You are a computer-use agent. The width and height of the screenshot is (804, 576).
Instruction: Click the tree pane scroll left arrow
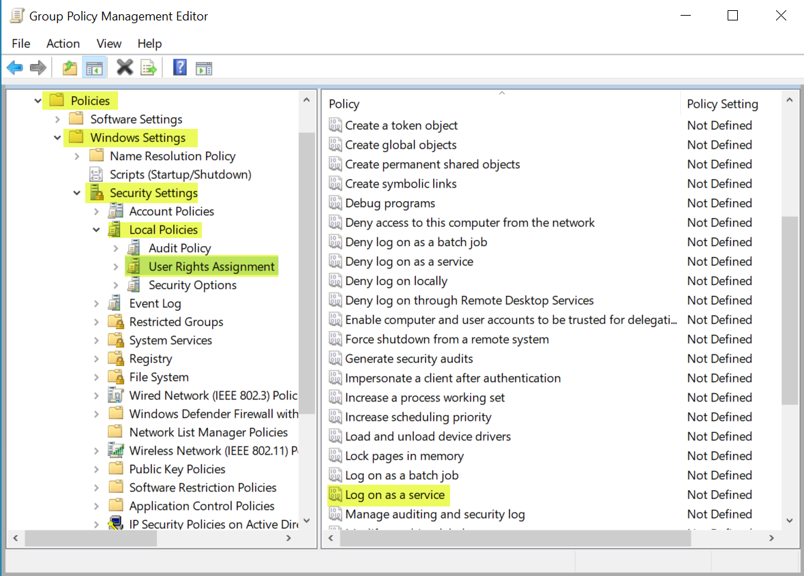(16, 538)
